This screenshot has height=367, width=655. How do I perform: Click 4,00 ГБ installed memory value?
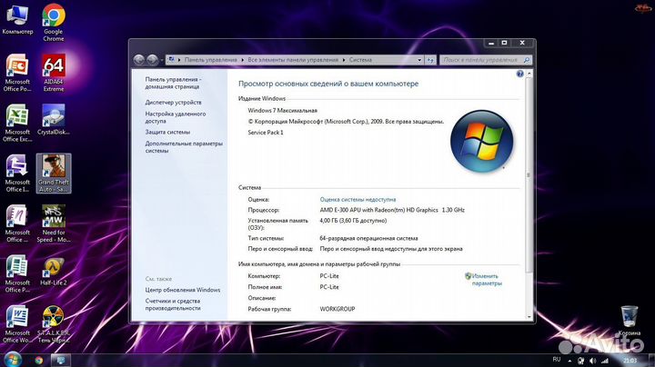point(353,221)
